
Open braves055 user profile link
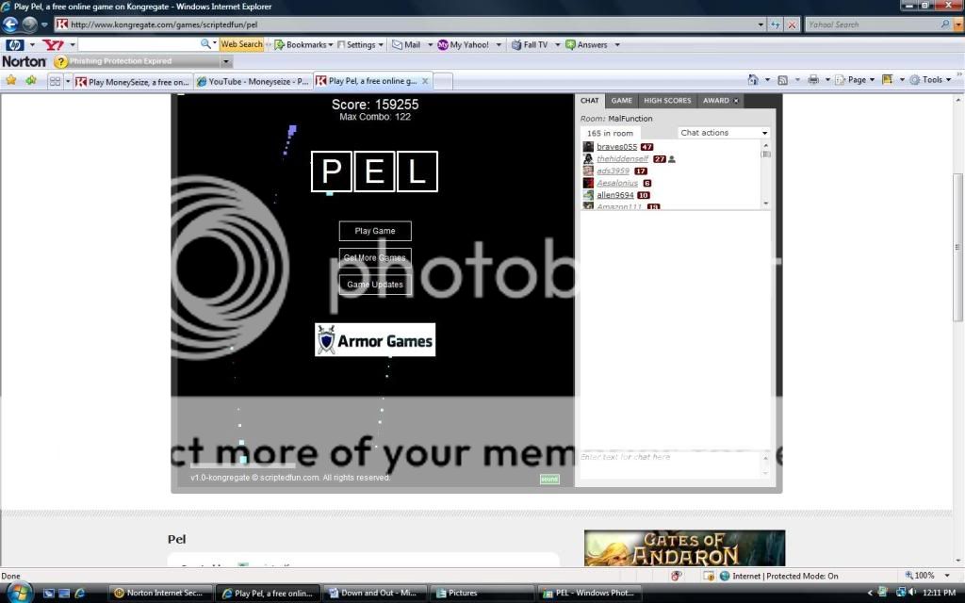pyautogui.click(x=616, y=147)
